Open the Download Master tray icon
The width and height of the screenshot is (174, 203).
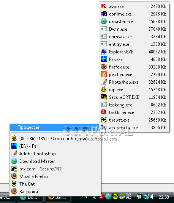click(x=108, y=197)
